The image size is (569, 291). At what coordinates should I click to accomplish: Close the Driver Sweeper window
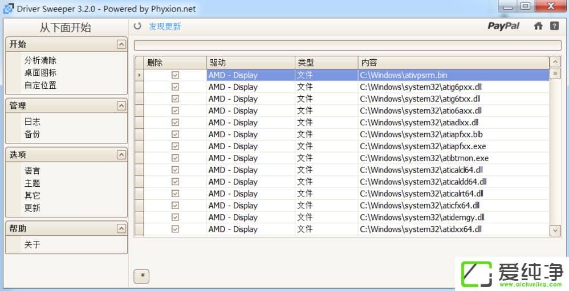(x=550, y=6)
